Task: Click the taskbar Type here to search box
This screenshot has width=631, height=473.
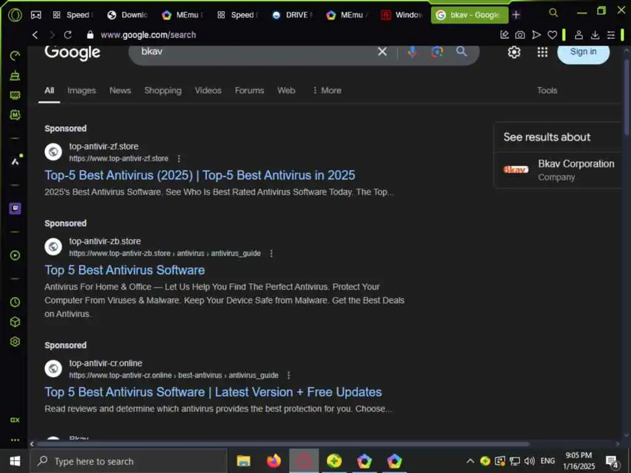Action: pos(129,461)
